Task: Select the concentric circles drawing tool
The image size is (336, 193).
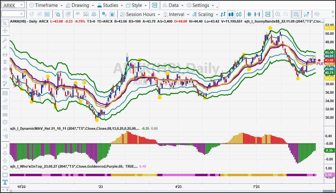Action: tap(5, 122)
